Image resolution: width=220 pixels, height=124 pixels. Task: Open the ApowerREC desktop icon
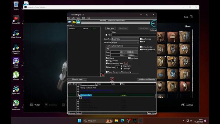click(x=16, y=20)
